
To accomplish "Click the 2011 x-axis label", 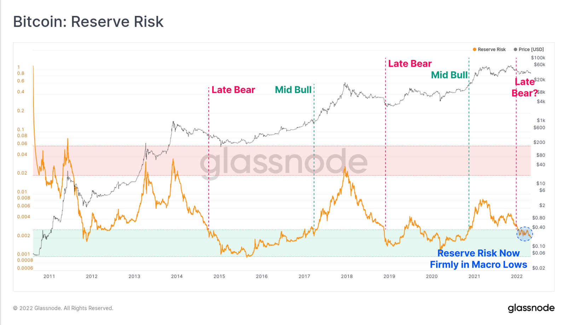I will (49, 276).
